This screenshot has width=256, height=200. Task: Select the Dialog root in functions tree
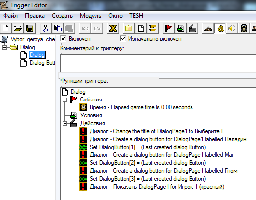pyautogui.click(x=78, y=92)
